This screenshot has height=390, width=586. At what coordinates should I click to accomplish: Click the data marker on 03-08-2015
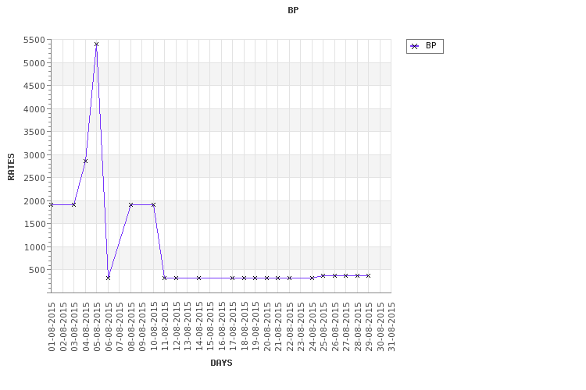tap(73, 204)
